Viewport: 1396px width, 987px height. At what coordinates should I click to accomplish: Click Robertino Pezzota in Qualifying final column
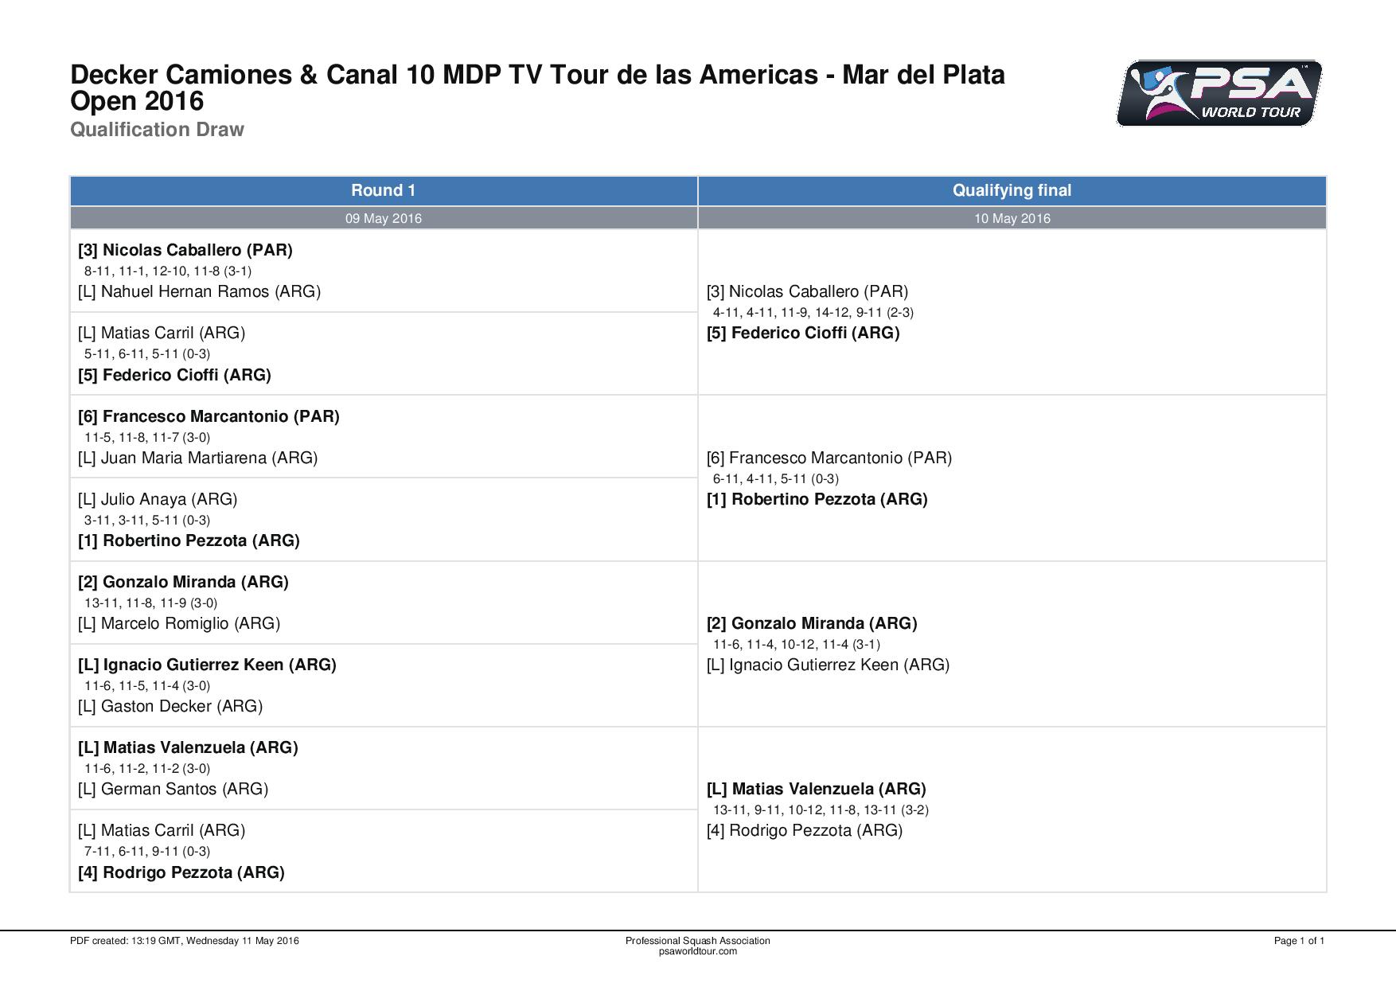point(817,499)
